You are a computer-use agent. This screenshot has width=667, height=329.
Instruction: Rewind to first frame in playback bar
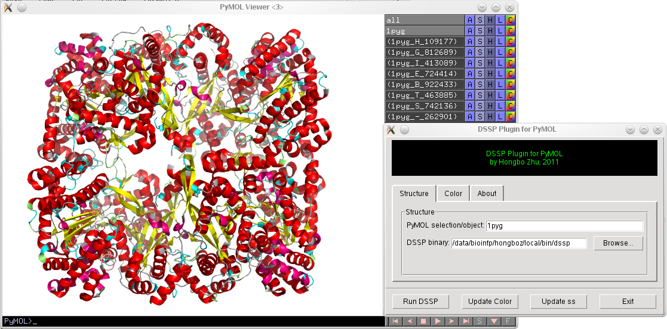click(x=395, y=321)
